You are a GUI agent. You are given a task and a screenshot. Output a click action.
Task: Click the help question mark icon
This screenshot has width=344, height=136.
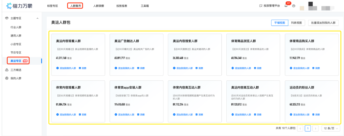coord(293,6)
